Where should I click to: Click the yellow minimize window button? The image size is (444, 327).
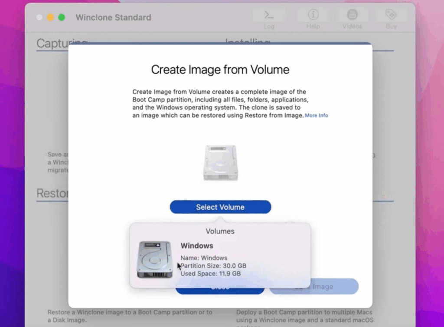(x=50, y=17)
